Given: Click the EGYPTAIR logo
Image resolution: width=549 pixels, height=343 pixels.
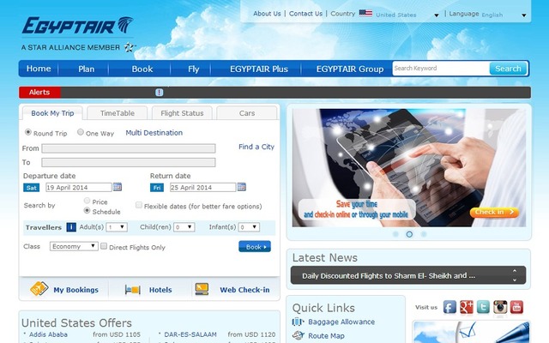Looking at the screenshot, I should coord(77,26).
